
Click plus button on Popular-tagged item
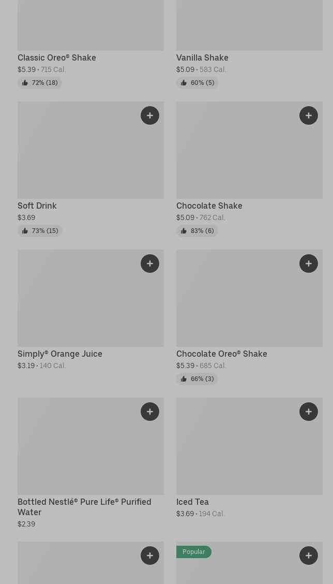(x=309, y=556)
